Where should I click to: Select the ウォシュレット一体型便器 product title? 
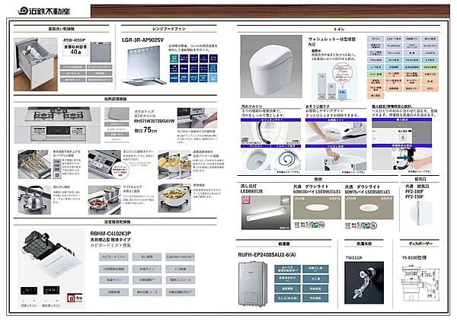(332, 39)
